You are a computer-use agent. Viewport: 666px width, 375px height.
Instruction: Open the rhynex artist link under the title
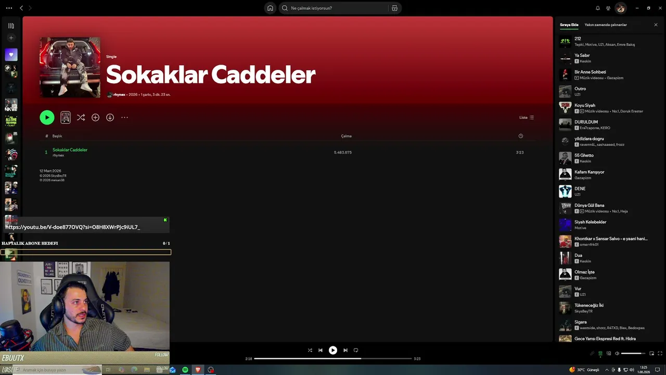[120, 95]
